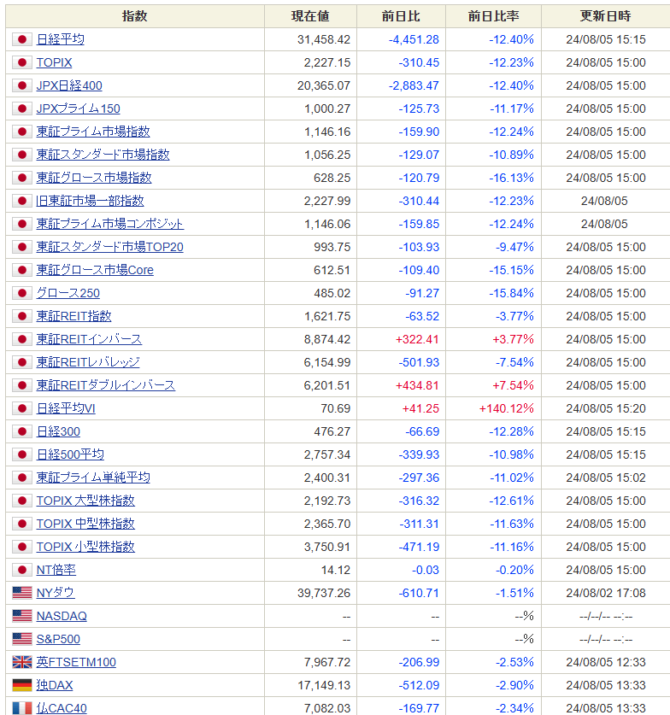Image resolution: width=670 pixels, height=715 pixels.
Task: Select the change value -4,451.28
Action: click(414, 39)
